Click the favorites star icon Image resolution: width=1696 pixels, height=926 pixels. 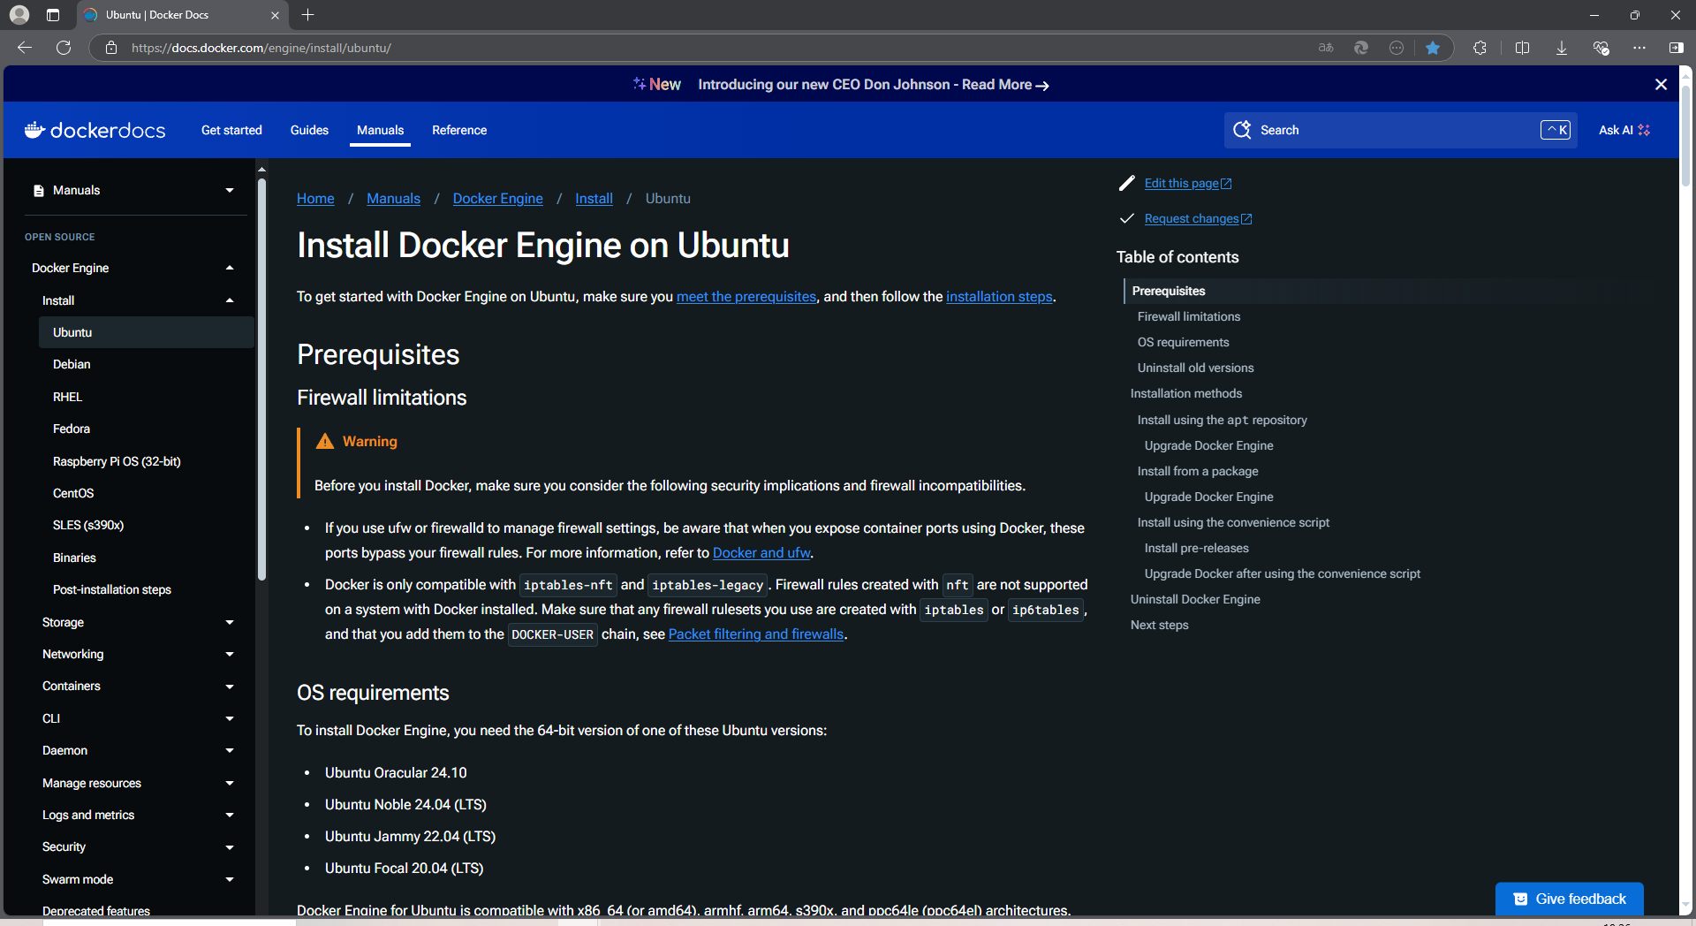1433,48
